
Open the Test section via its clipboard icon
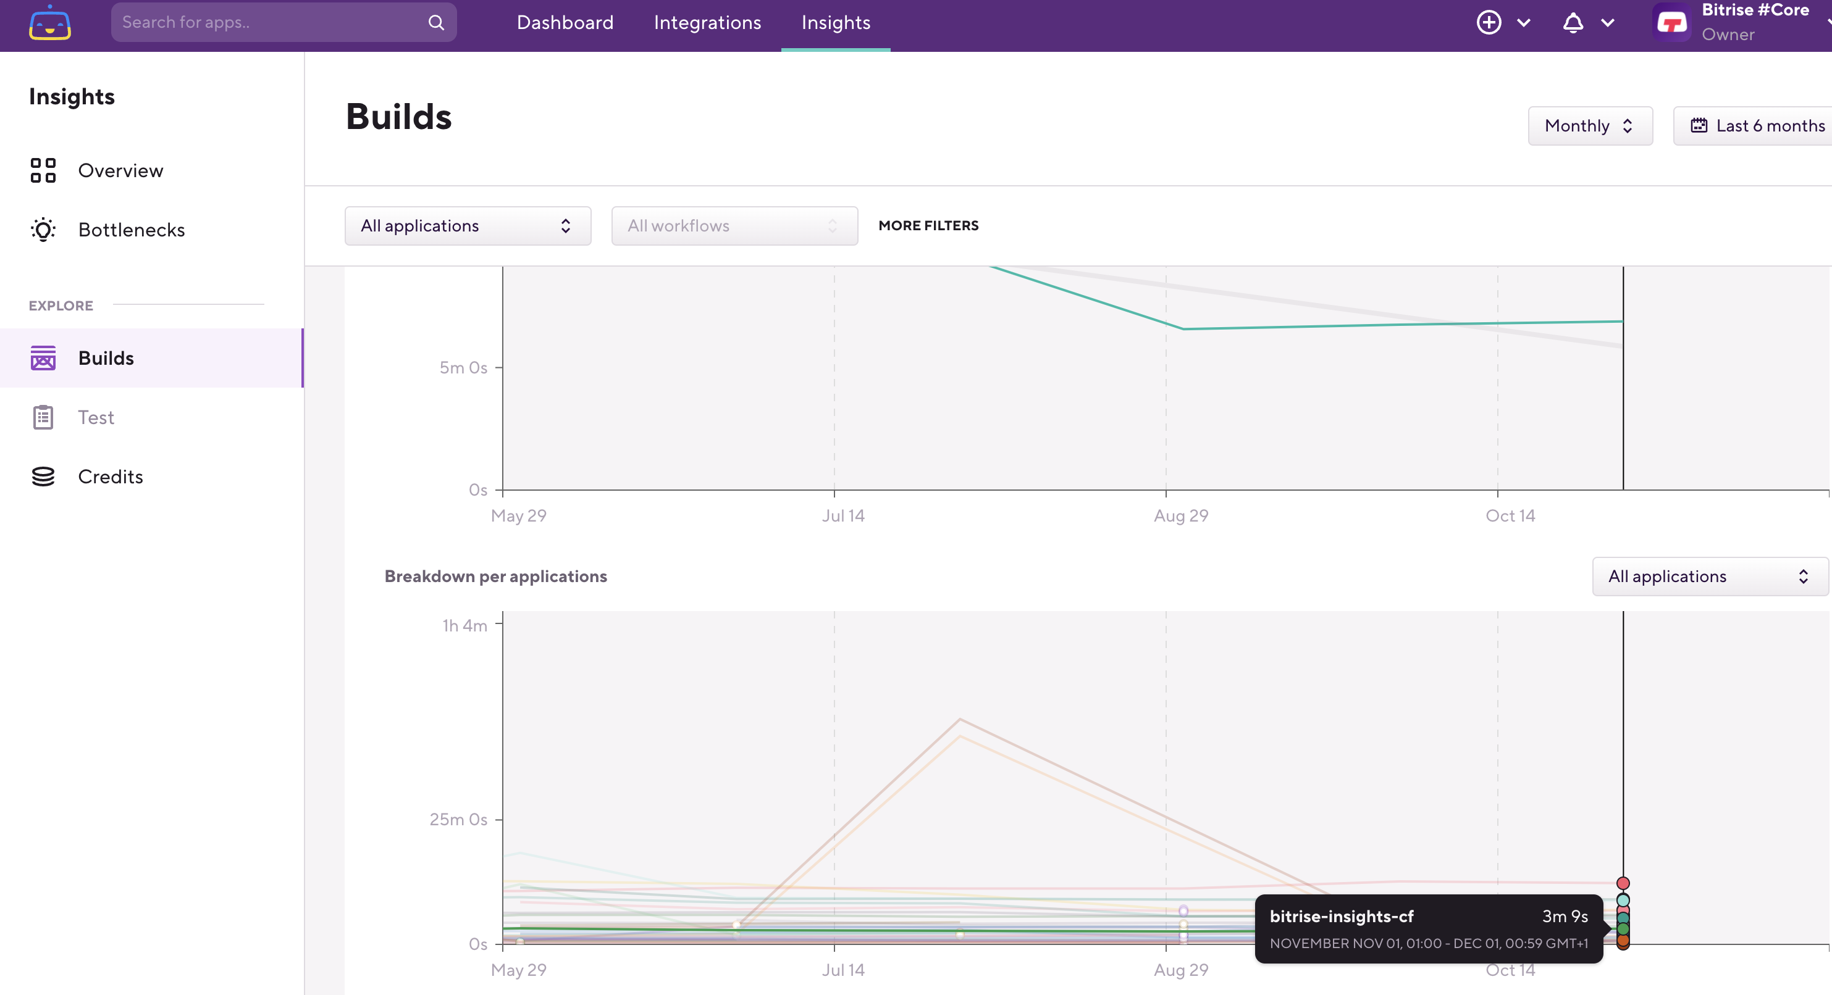coord(43,417)
